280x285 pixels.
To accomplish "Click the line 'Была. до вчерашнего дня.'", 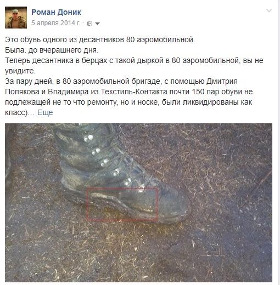I will (x=52, y=50).
